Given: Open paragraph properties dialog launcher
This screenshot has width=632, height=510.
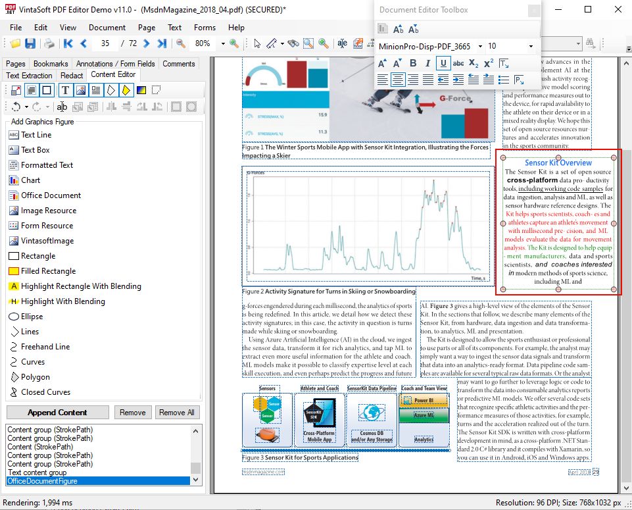Looking at the screenshot, I should pyautogui.click(x=519, y=80).
